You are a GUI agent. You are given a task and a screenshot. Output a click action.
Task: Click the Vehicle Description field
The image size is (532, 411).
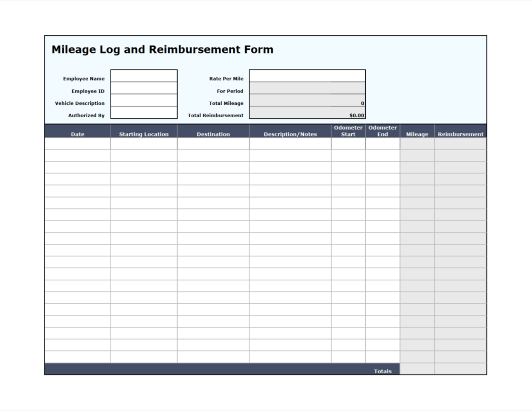(x=144, y=100)
